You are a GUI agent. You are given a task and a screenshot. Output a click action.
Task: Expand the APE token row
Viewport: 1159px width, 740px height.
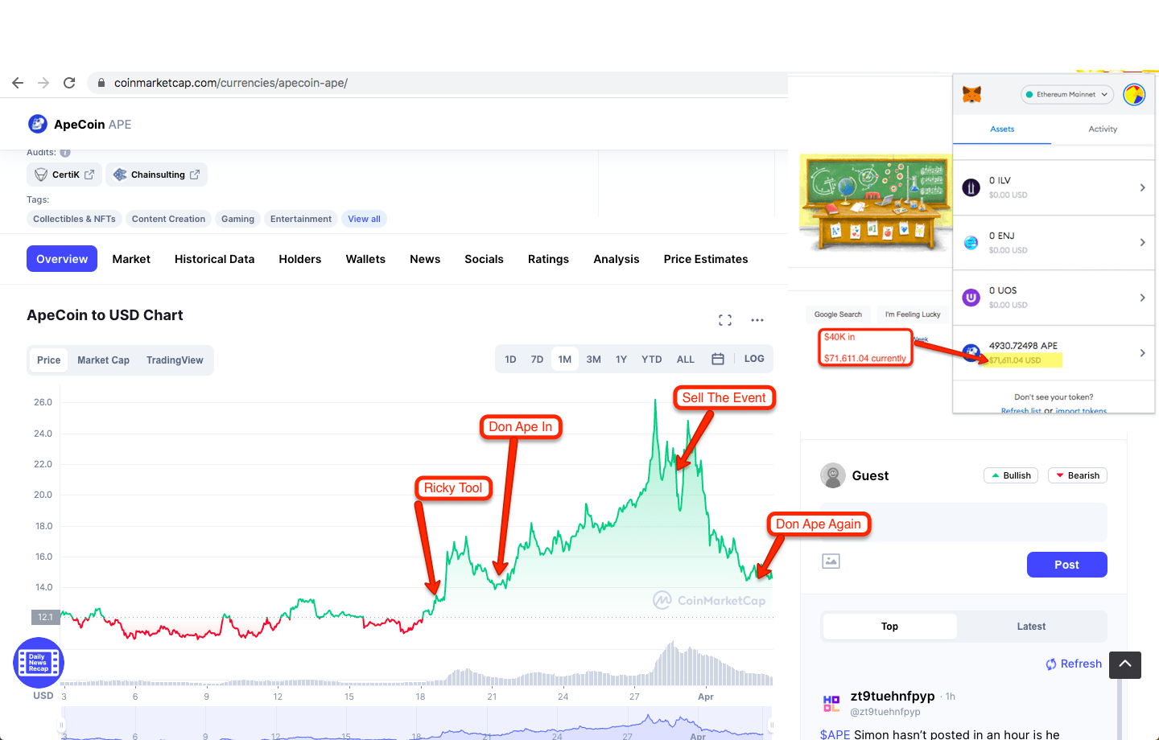coord(1142,353)
